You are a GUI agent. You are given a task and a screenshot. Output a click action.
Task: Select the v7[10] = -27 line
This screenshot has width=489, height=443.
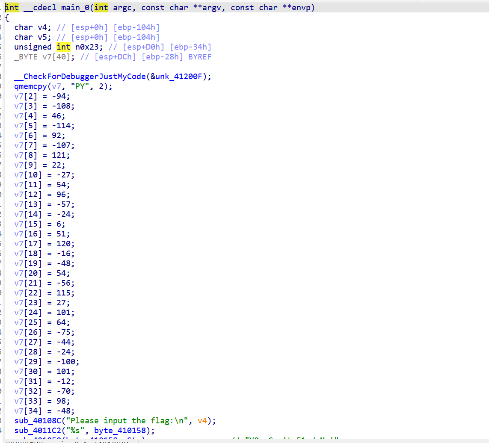point(44,175)
